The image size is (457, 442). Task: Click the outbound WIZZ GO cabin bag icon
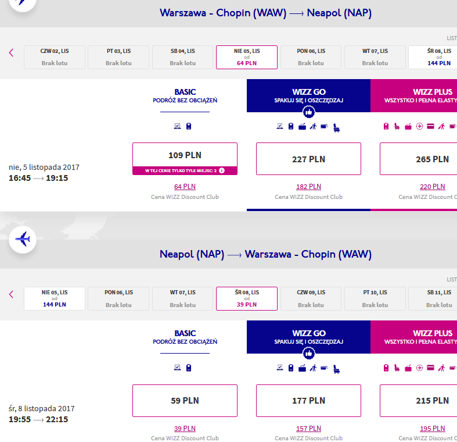[291, 126]
